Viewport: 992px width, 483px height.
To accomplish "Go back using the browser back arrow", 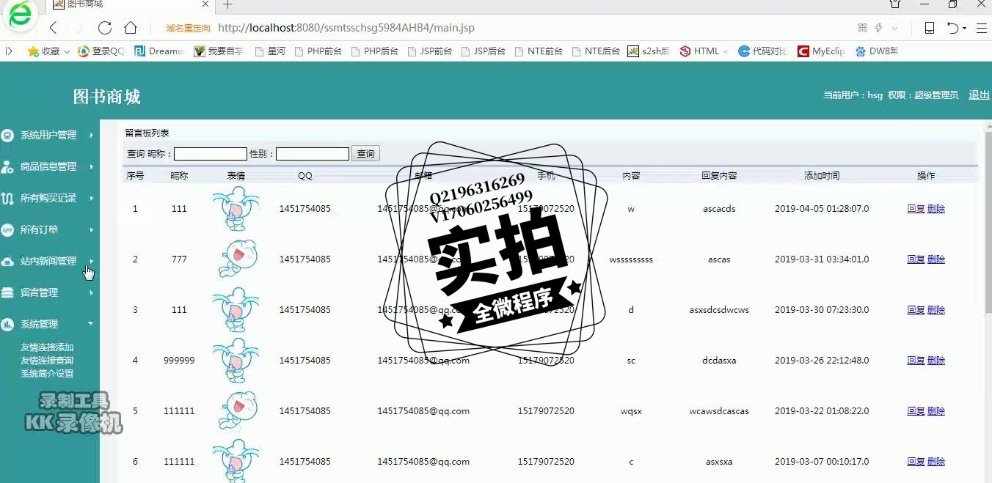I will [53, 28].
